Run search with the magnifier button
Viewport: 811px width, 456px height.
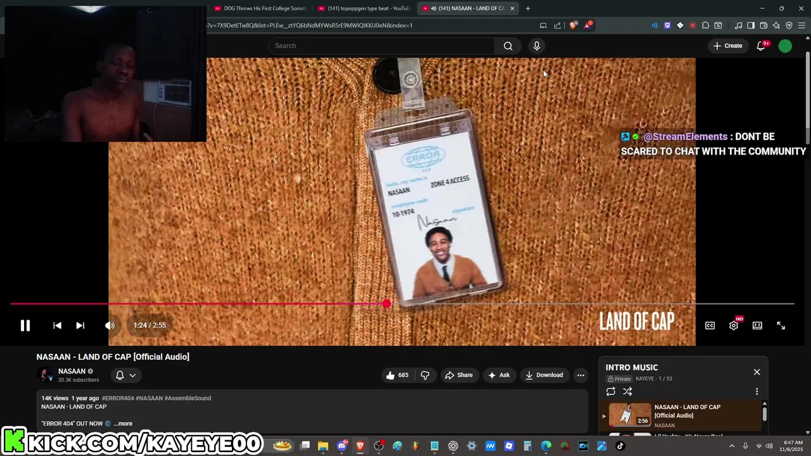[x=508, y=46]
